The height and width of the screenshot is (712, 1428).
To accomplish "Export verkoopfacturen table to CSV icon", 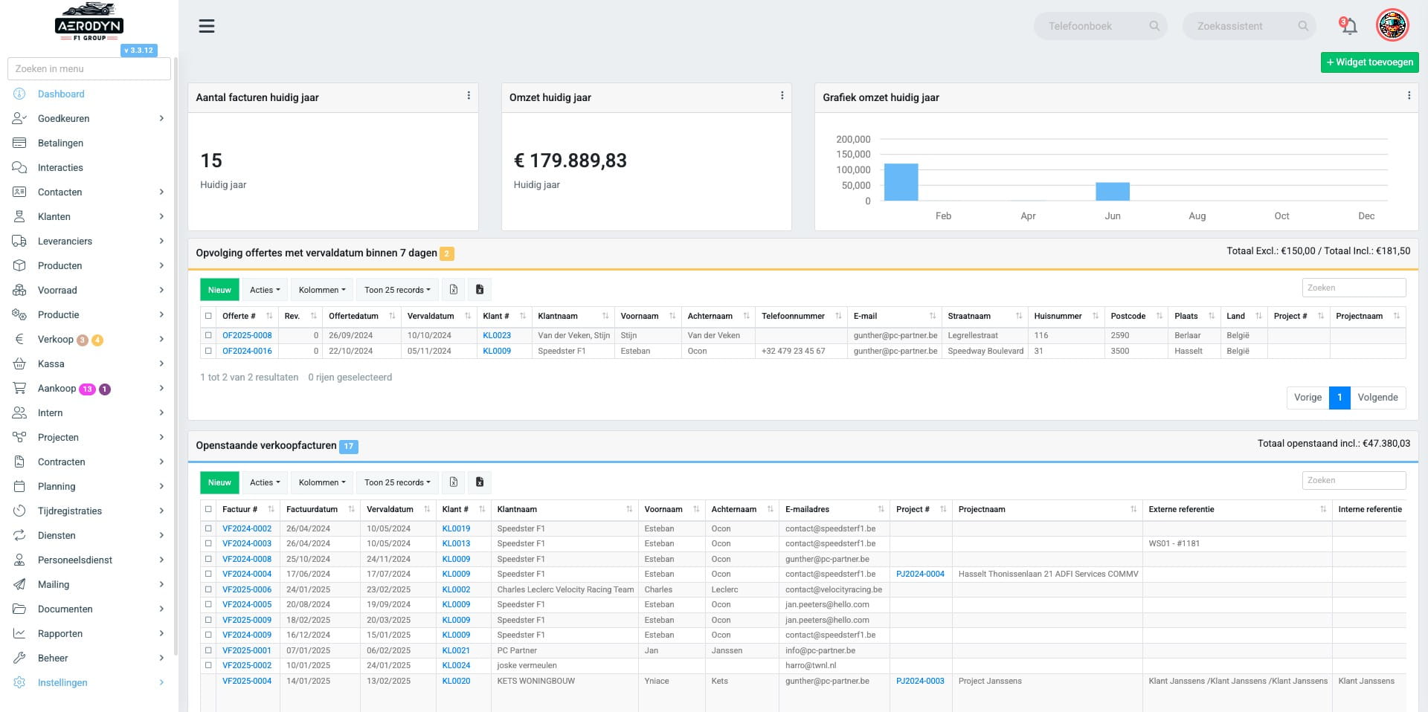I will (480, 482).
